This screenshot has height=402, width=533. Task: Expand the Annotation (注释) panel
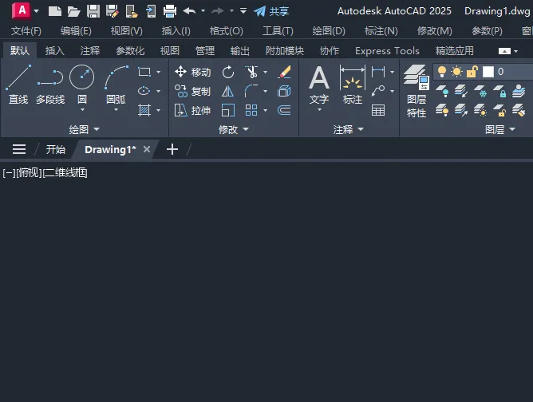(x=349, y=129)
